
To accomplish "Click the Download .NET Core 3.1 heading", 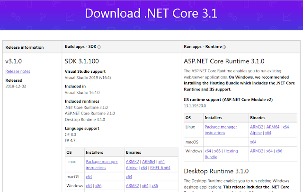I will point(151,14).
